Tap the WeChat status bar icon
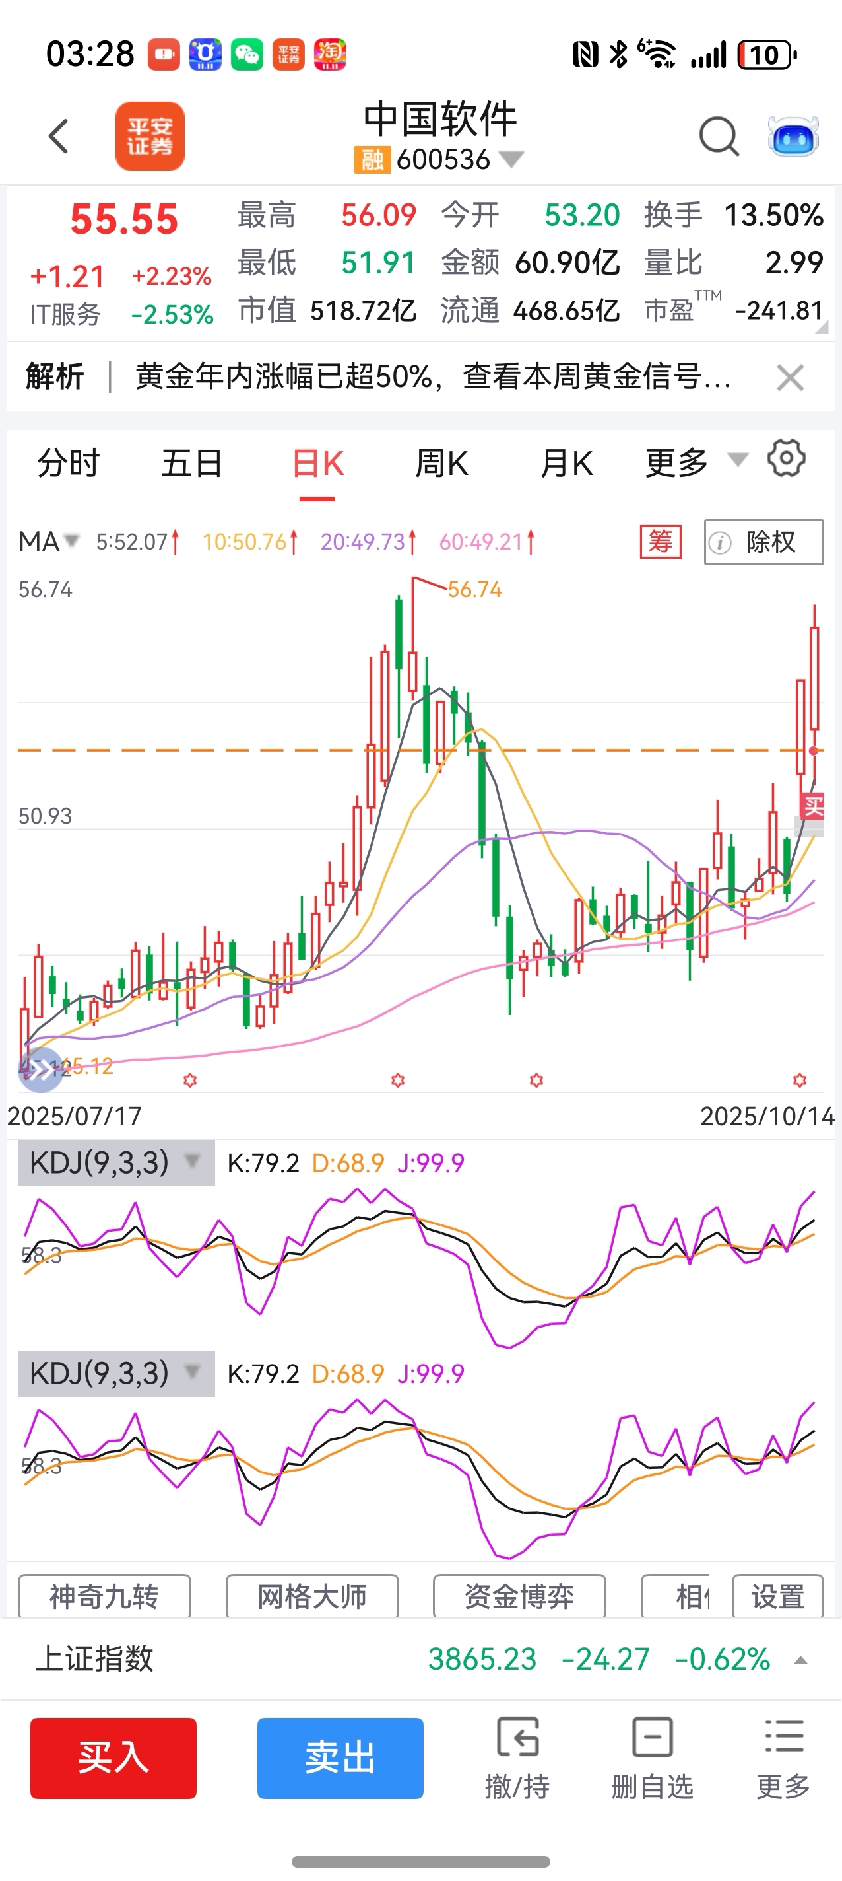This screenshot has height=1881, width=842. [x=247, y=55]
